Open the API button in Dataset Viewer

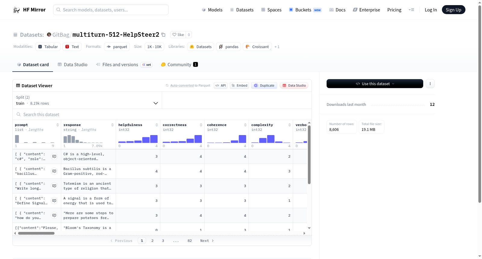point(221,85)
